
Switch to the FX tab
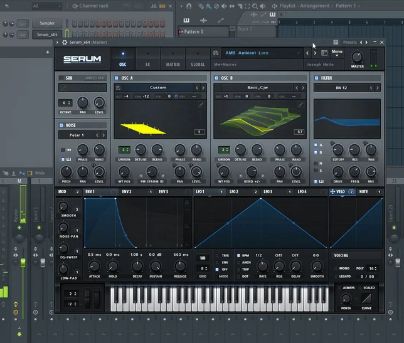click(147, 59)
